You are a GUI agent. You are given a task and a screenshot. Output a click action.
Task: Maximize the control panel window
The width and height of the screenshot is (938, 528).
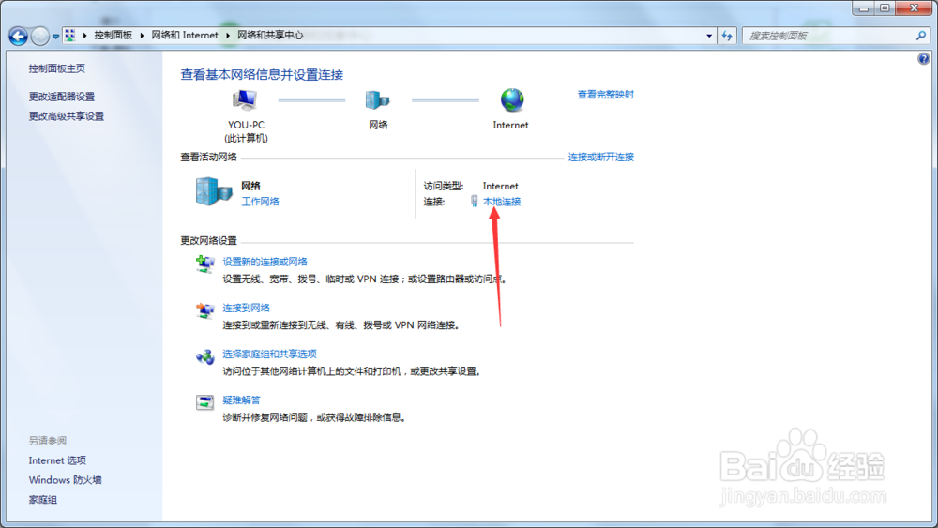coord(885,8)
